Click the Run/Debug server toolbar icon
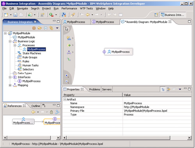This screenshot has height=148, width=195. 51,15
